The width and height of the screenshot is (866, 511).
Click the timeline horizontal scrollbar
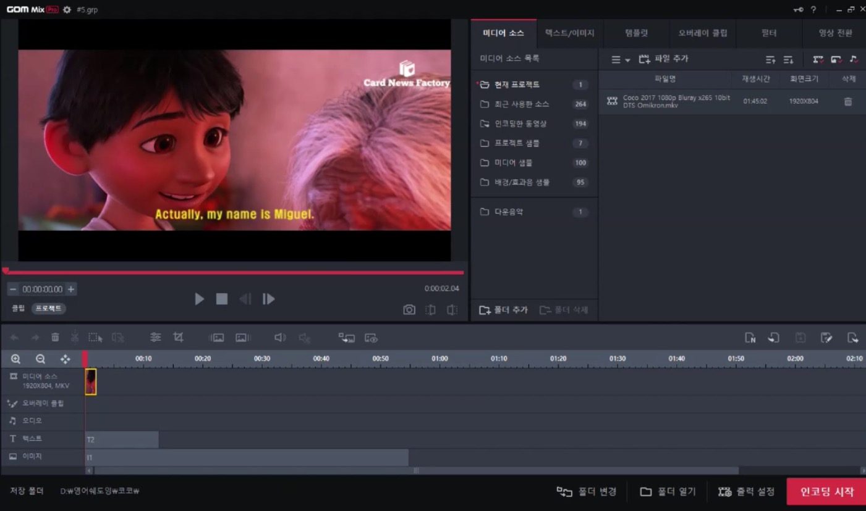coord(415,471)
